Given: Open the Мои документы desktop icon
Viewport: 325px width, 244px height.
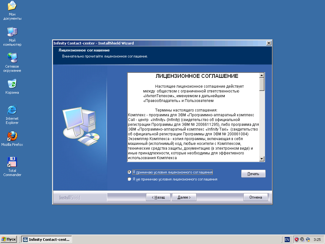Looking at the screenshot, I should click(x=12, y=10).
